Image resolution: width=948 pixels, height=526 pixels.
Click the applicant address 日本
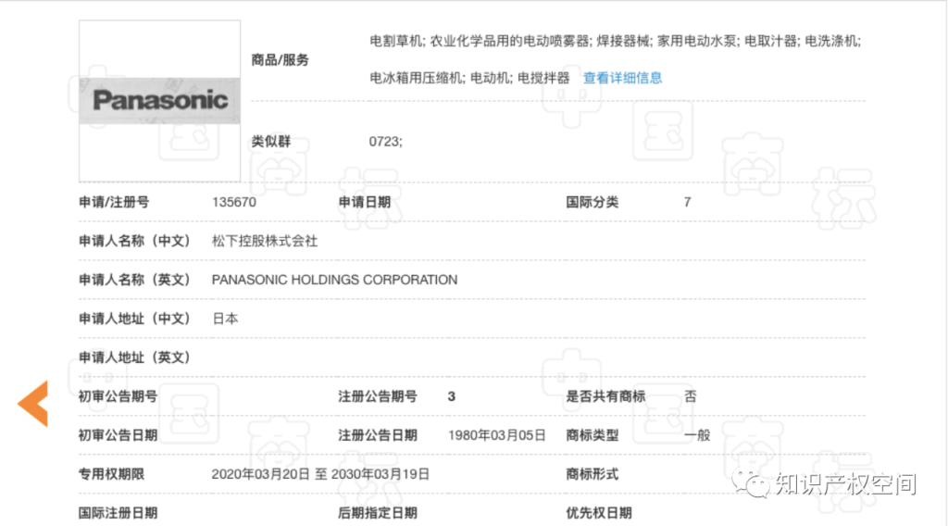pos(225,319)
